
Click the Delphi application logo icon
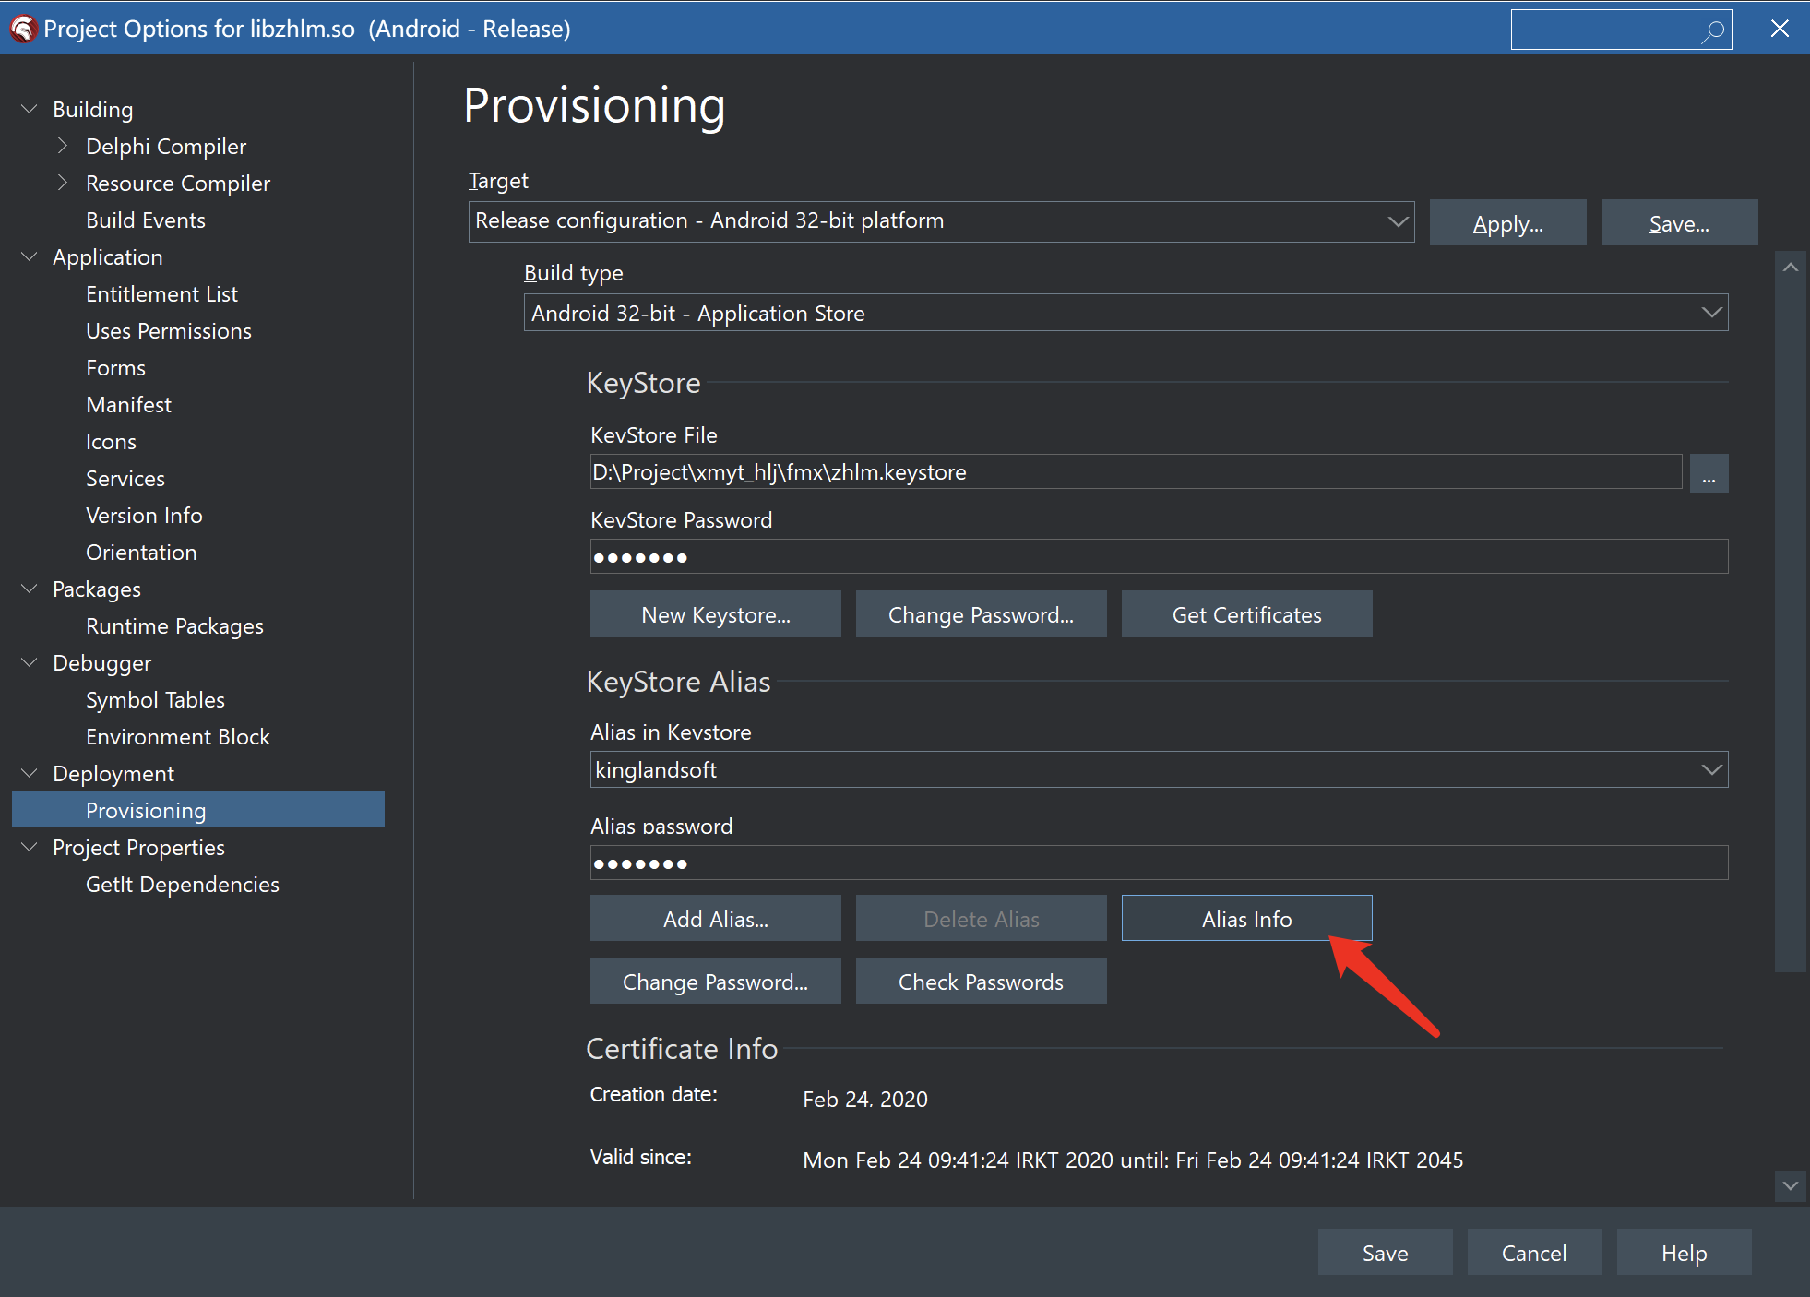23,30
